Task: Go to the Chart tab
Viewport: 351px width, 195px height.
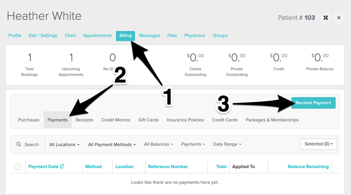Action: click(x=70, y=36)
